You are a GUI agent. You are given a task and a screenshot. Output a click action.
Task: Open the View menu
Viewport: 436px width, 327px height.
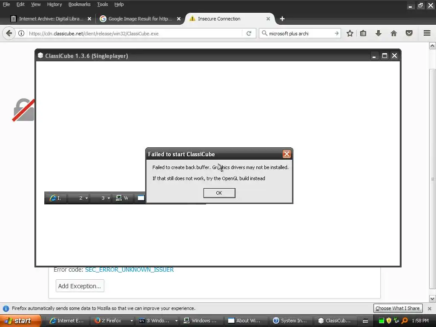[36, 4]
